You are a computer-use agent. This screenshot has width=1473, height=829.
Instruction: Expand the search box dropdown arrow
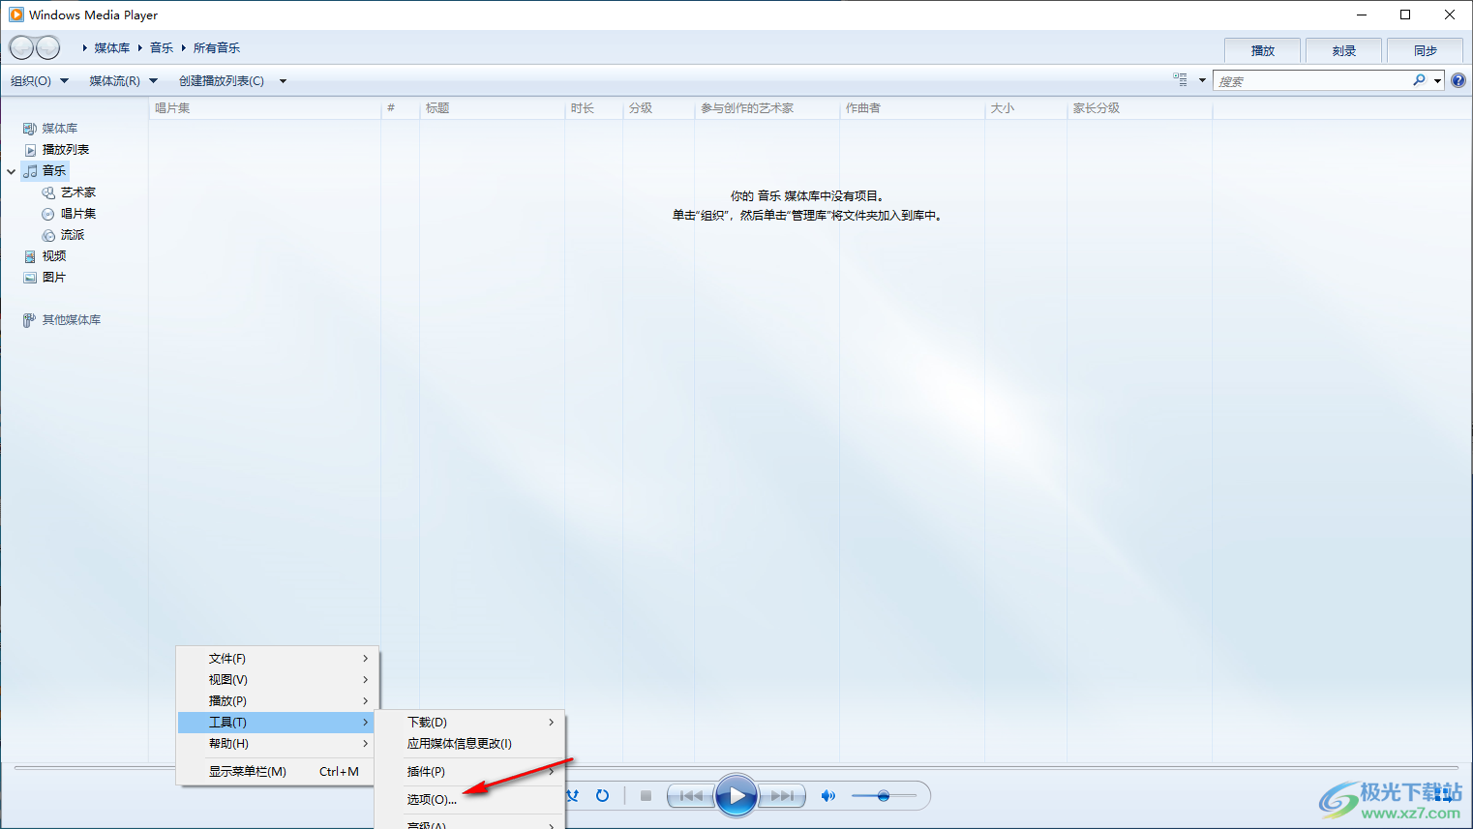coord(1438,80)
